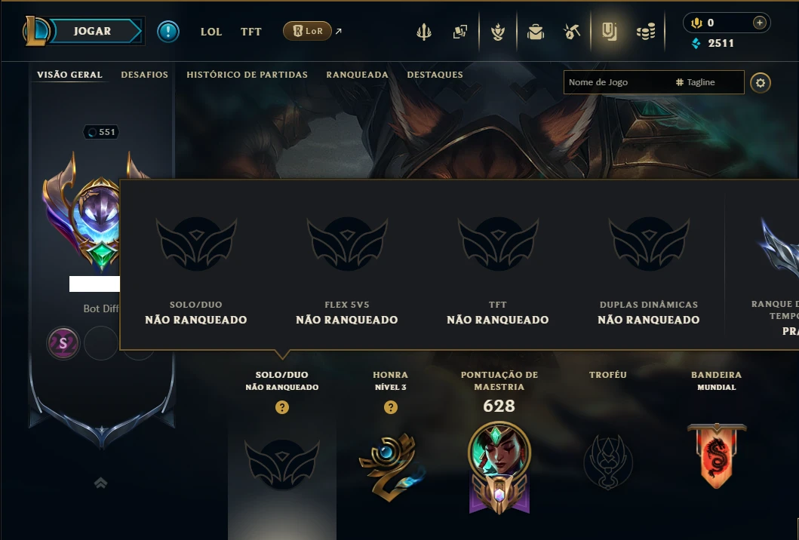Open the Clash trident icon
This screenshot has width=799, height=540.
[424, 32]
